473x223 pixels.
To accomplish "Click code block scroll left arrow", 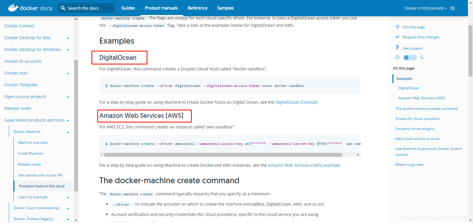I will click(102, 155).
